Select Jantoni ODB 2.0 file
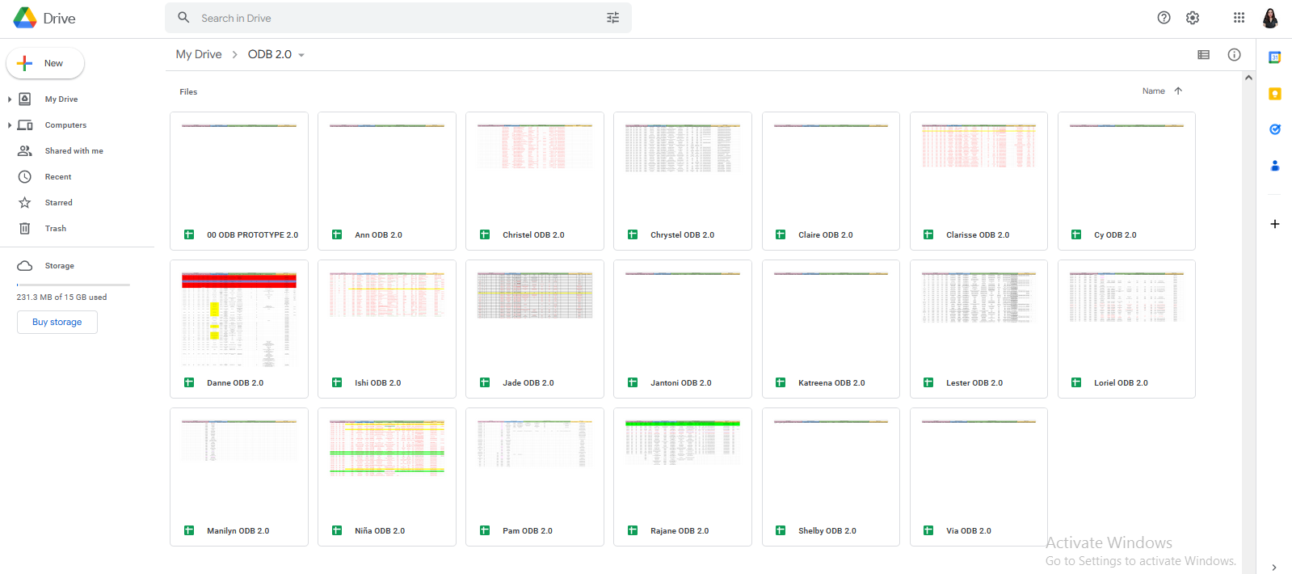 coord(683,329)
